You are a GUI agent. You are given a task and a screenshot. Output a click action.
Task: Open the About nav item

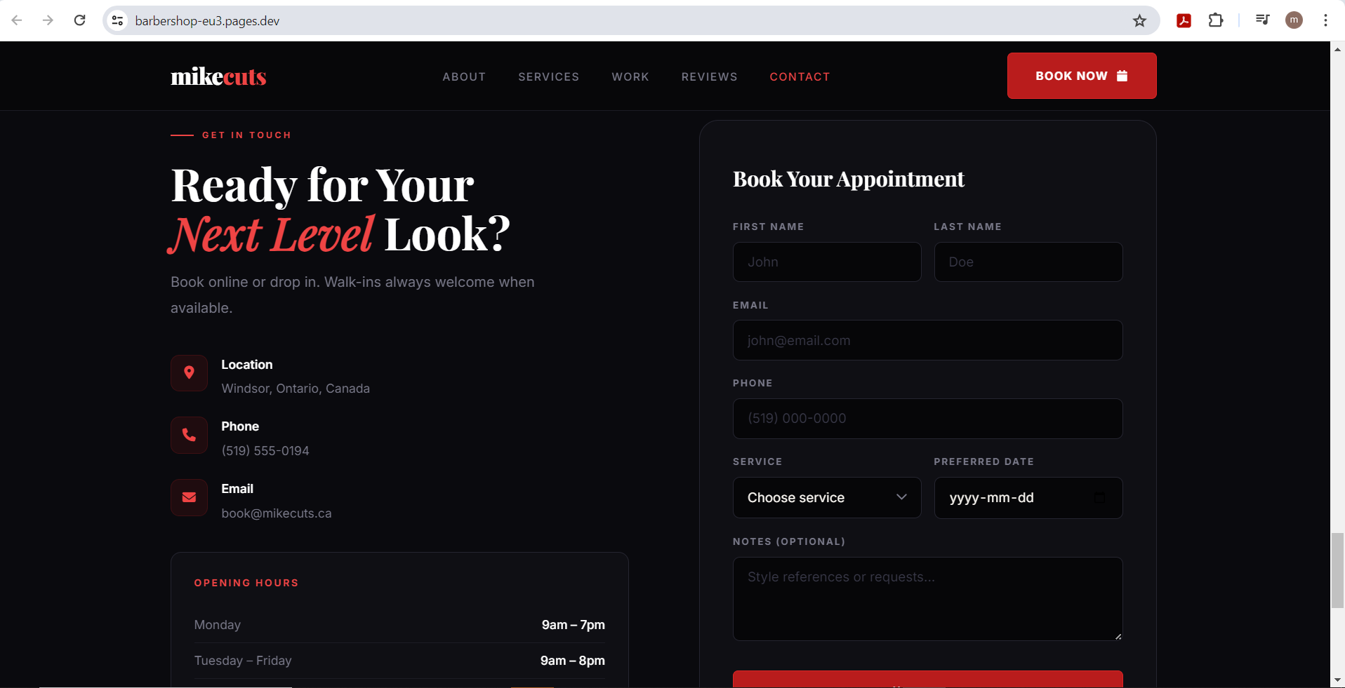(x=464, y=76)
